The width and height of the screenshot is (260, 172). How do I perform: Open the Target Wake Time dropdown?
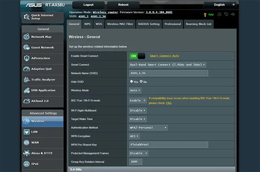[138, 119]
